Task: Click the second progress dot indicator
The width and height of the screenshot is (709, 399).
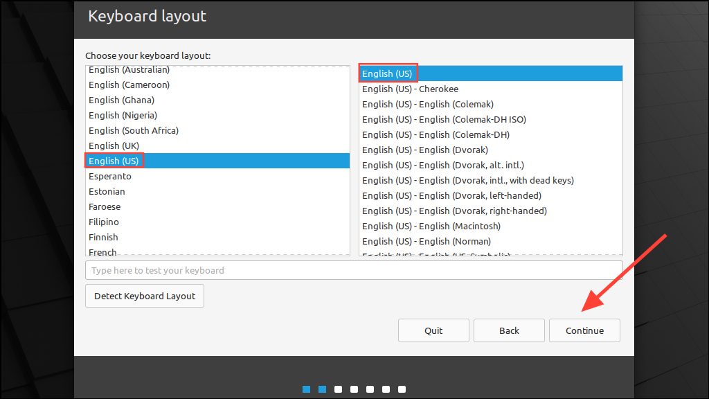Action: 322,389
